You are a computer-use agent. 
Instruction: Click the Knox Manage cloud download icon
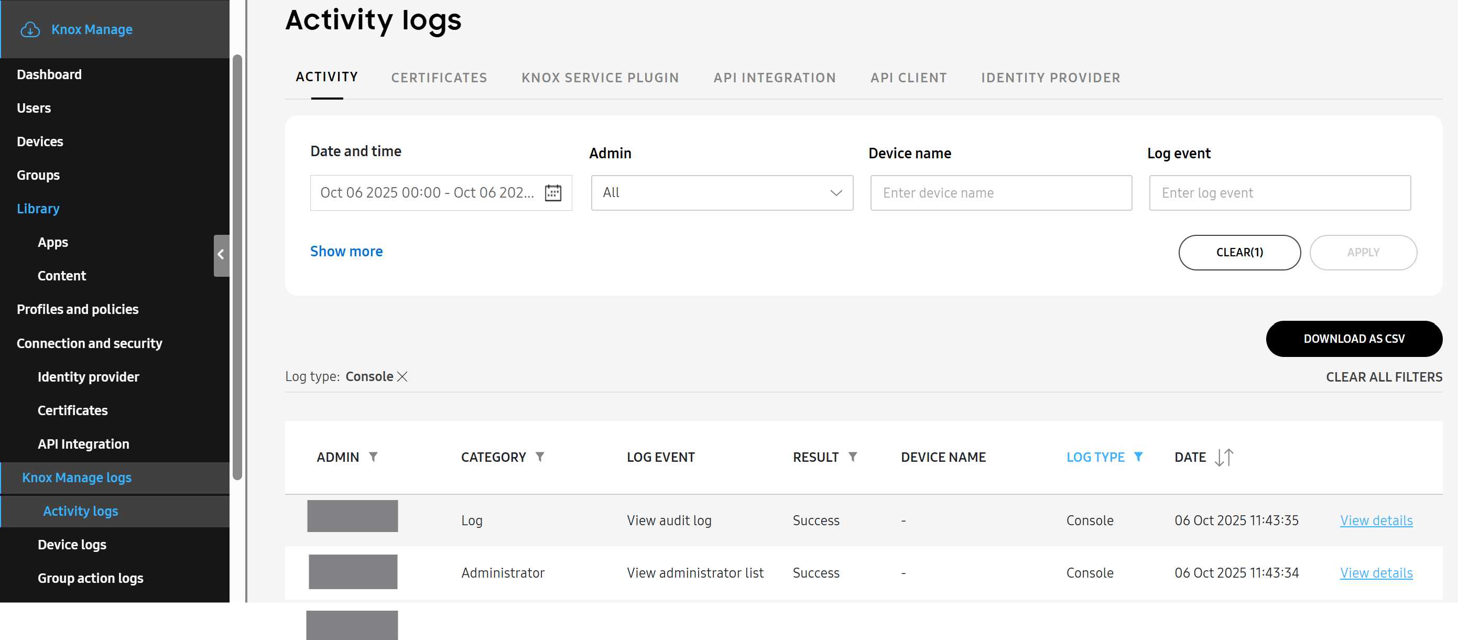pyautogui.click(x=30, y=29)
